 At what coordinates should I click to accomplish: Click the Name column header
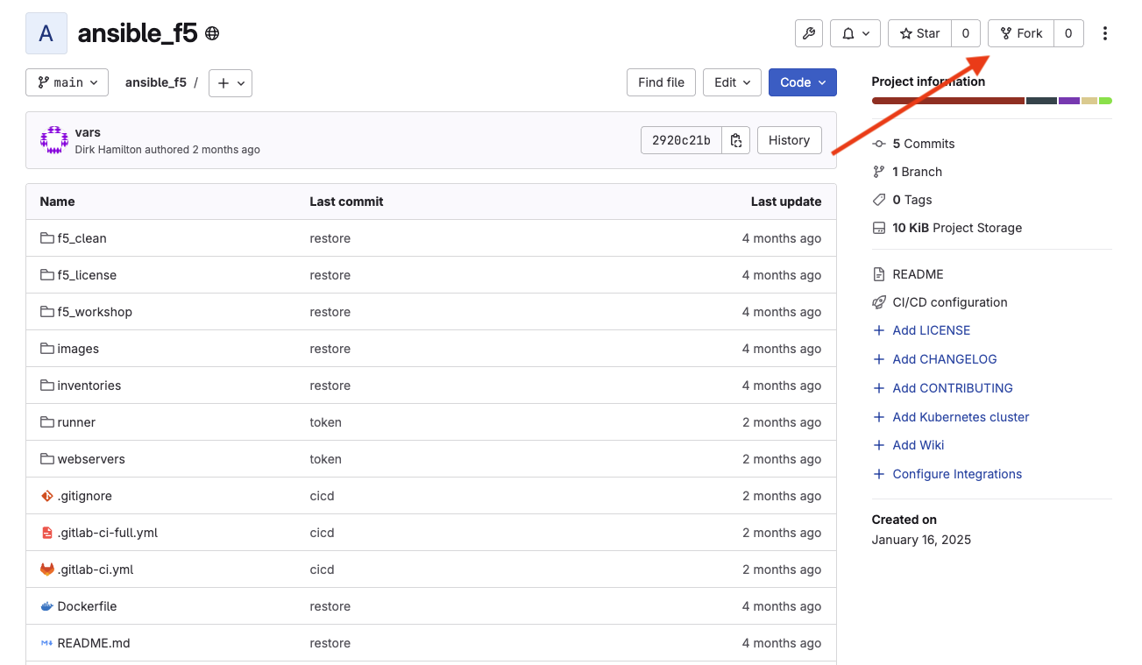57,202
